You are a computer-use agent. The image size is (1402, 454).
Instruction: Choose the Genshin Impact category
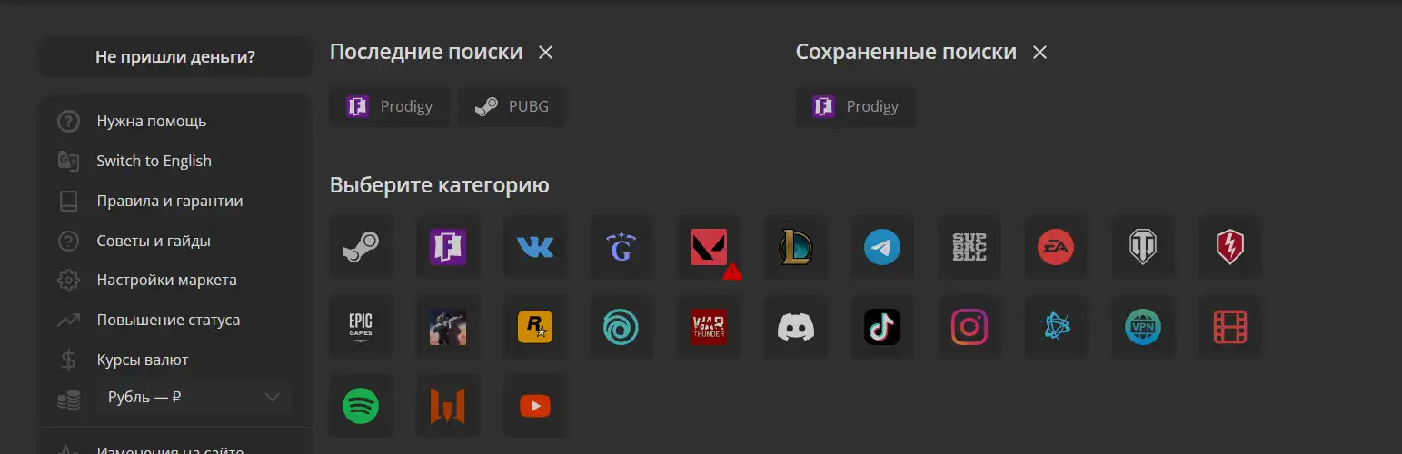(621, 247)
